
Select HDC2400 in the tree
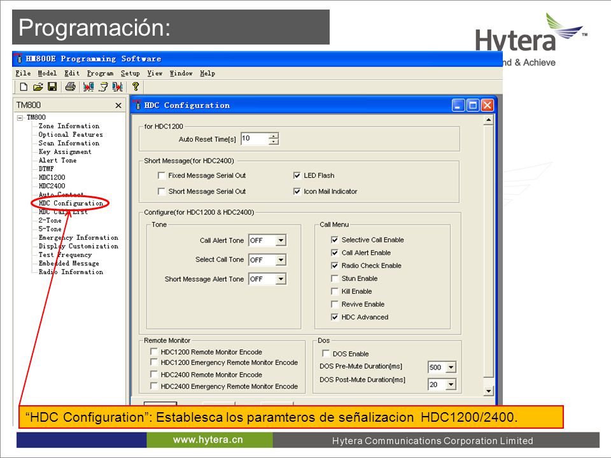[52, 186]
